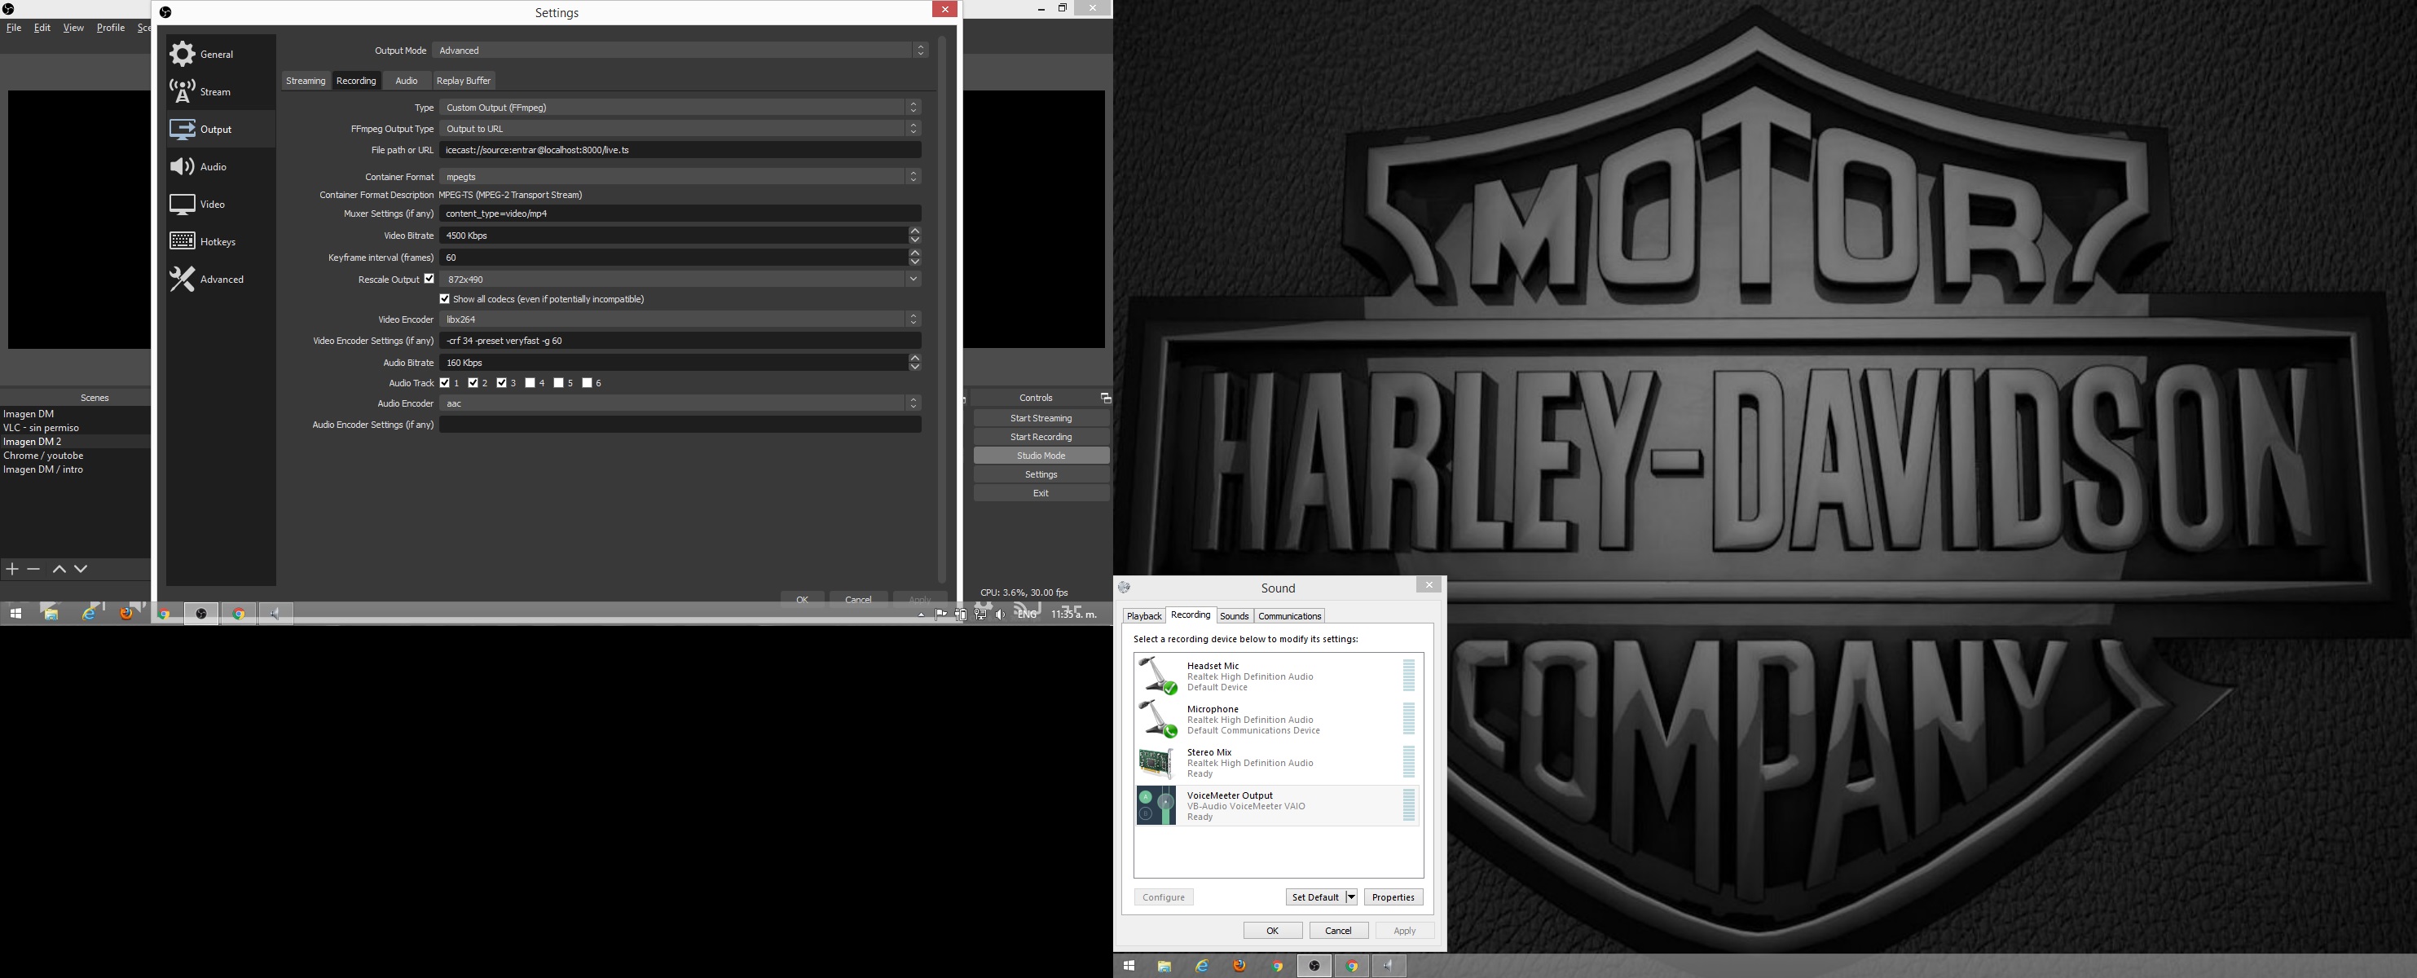The height and width of the screenshot is (978, 2417).
Task: Click the Properties button in Sound dialog
Action: tap(1393, 897)
